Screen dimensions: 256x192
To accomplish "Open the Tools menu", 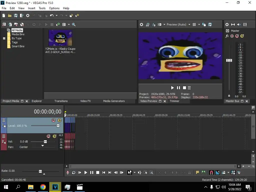I will coord(42,8).
